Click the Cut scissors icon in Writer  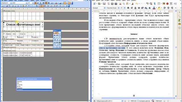pos(120,4)
